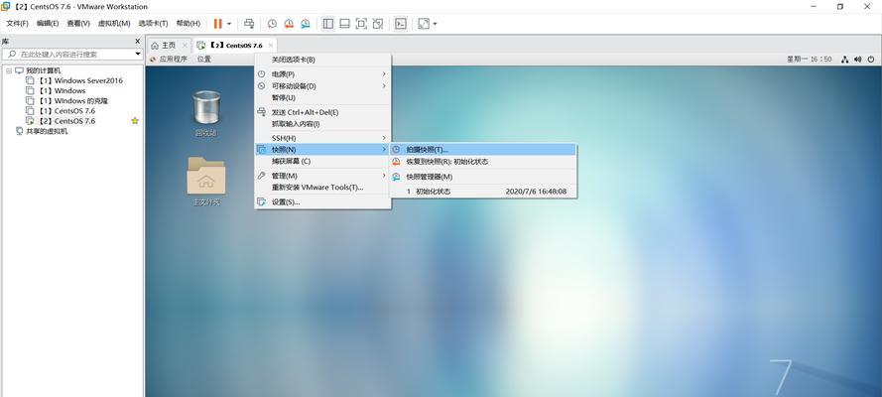Select 【1】Windows VM in library
This screenshot has height=397, width=882.
(x=61, y=90)
